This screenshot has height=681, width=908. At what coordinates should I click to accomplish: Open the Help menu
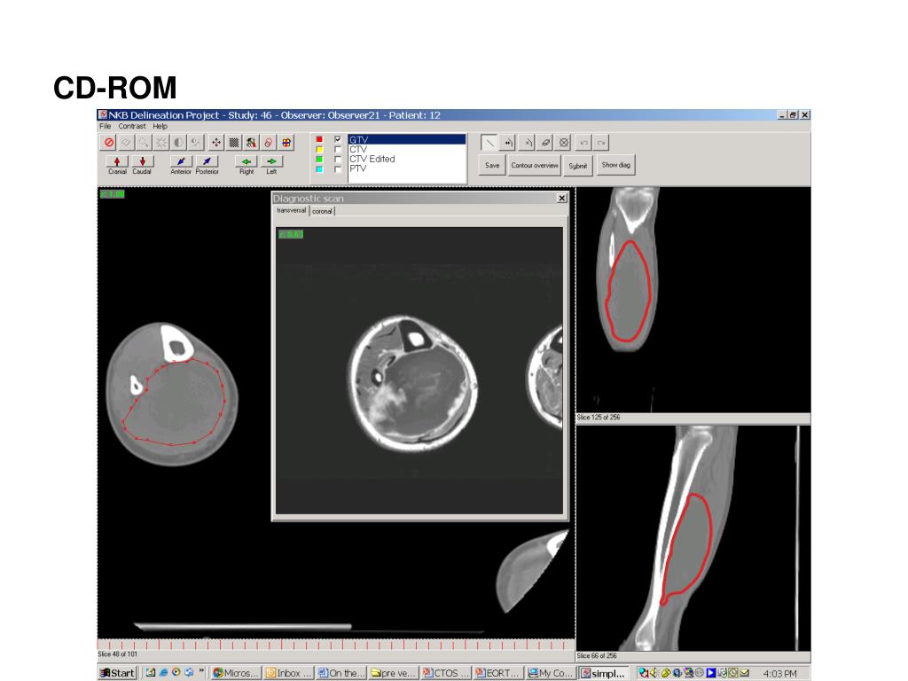[x=160, y=126]
